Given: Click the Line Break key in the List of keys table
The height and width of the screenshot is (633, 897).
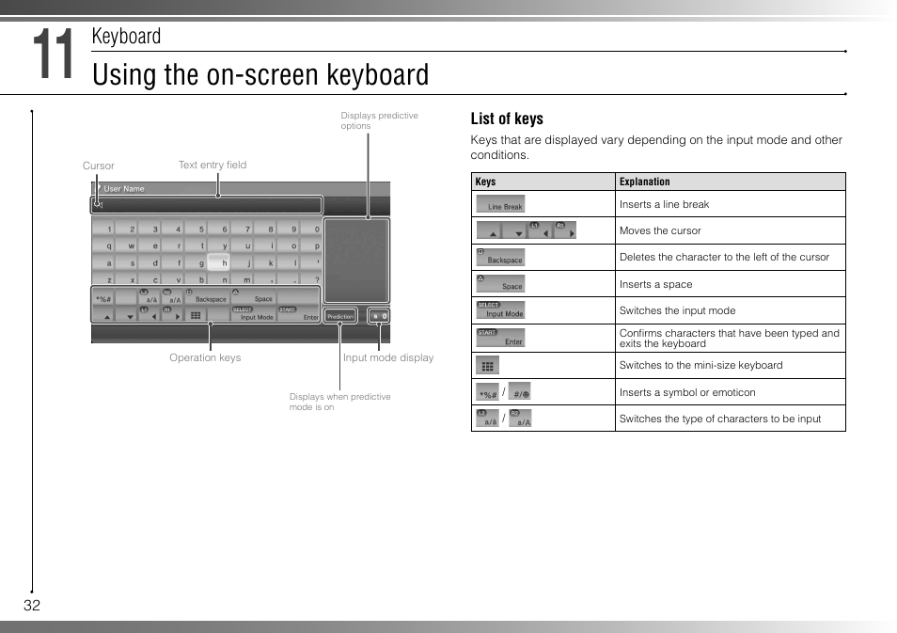Looking at the screenshot, I should [x=500, y=204].
